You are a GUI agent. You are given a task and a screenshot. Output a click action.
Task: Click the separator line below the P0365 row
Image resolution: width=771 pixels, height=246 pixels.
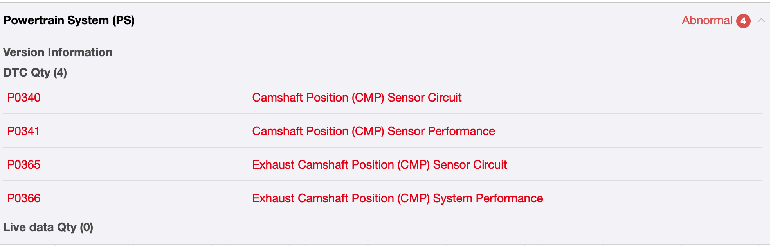pos(383,181)
